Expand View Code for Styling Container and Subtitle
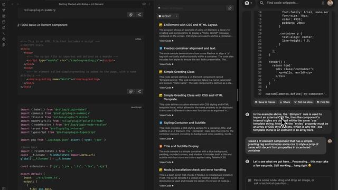Viewport: 338px width, 190px height. tap(166, 139)
